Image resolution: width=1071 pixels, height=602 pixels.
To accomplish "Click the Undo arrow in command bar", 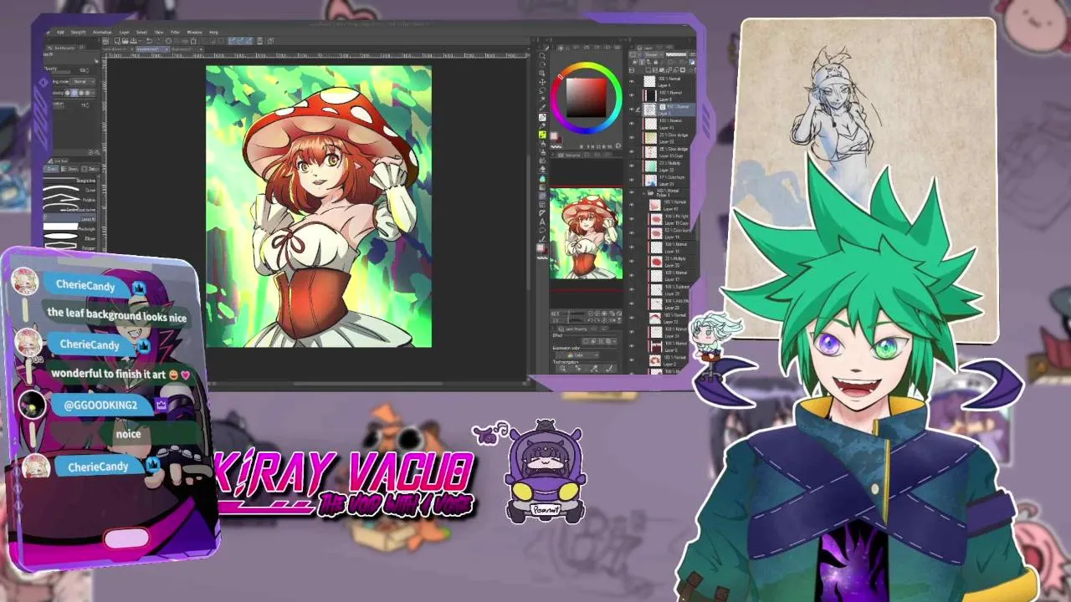I will tap(150, 41).
